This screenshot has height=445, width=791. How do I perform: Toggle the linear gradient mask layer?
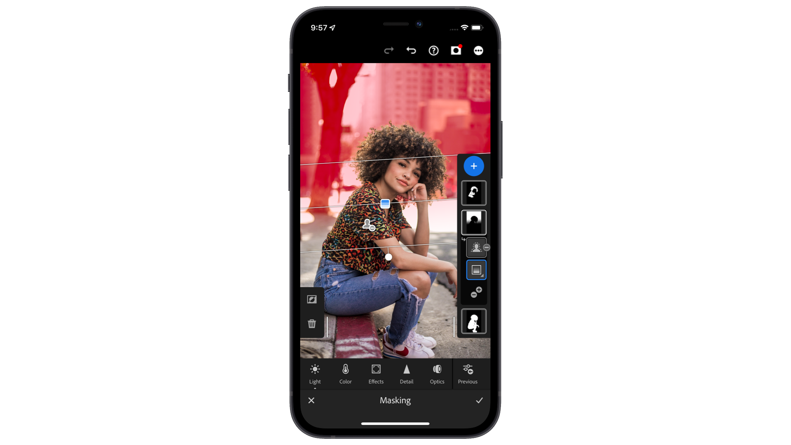tap(473, 269)
